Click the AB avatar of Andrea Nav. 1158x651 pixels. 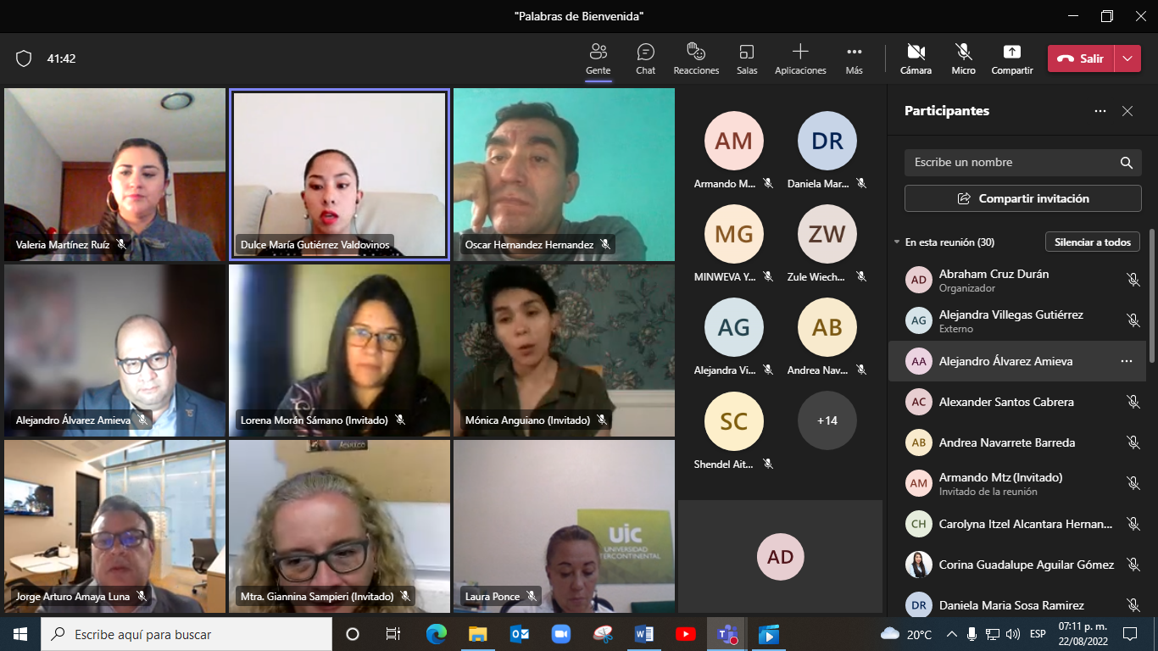[827, 327]
